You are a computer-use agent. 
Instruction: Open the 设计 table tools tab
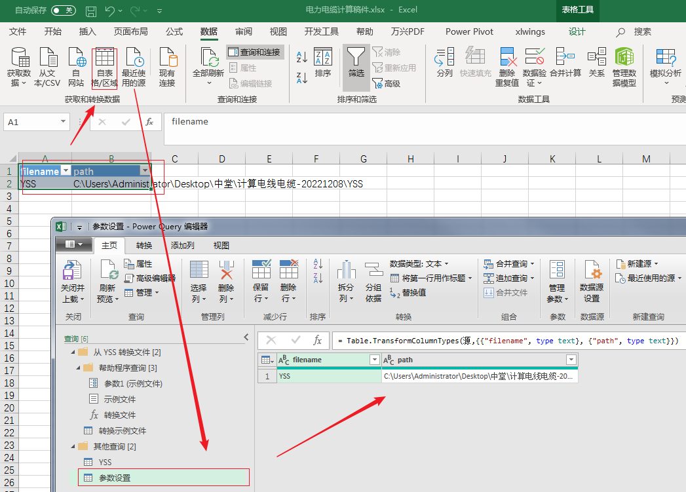pos(577,31)
